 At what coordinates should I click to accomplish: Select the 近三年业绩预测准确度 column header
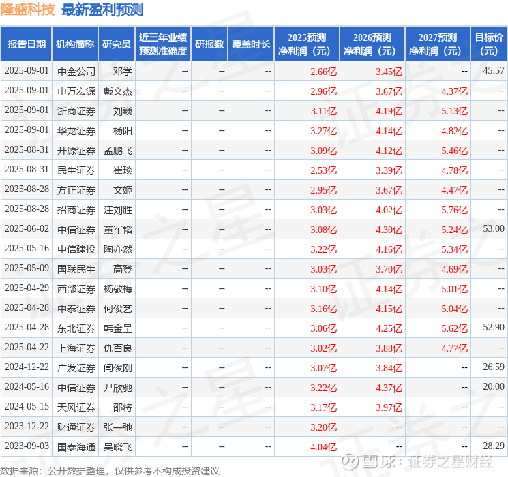click(163, 44)
